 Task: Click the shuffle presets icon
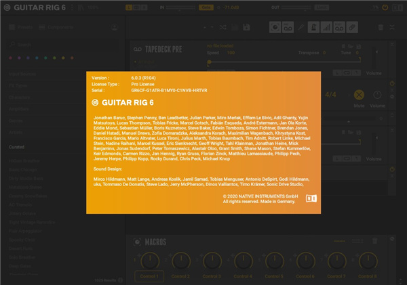[x=222, y=27]
